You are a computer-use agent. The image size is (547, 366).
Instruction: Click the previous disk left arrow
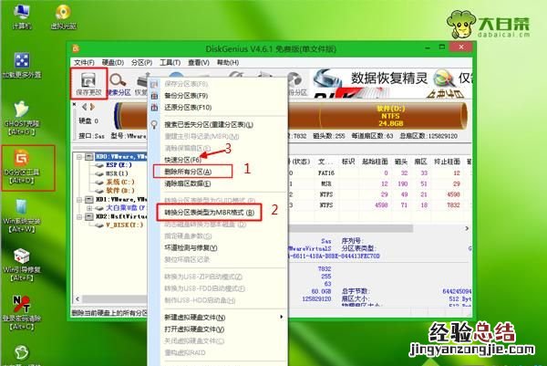85,107
